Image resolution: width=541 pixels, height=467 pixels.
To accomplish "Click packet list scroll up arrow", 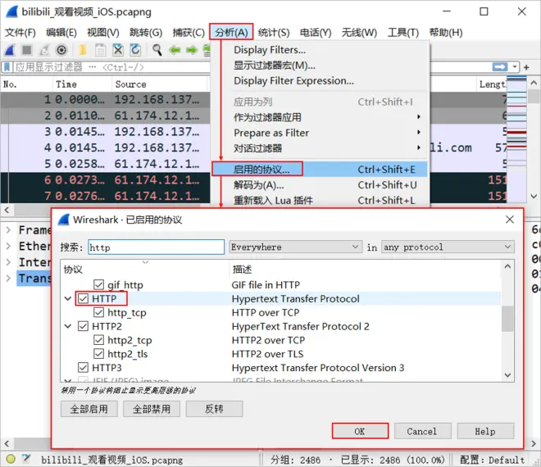I will [x=534, y=83].
